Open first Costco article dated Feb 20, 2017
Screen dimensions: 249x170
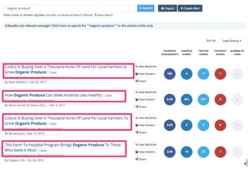pyautogui.click(x=66, y=69)
